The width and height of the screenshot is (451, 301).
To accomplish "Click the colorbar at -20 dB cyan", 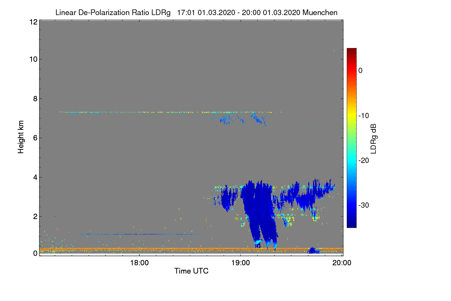I will point(351,160).
